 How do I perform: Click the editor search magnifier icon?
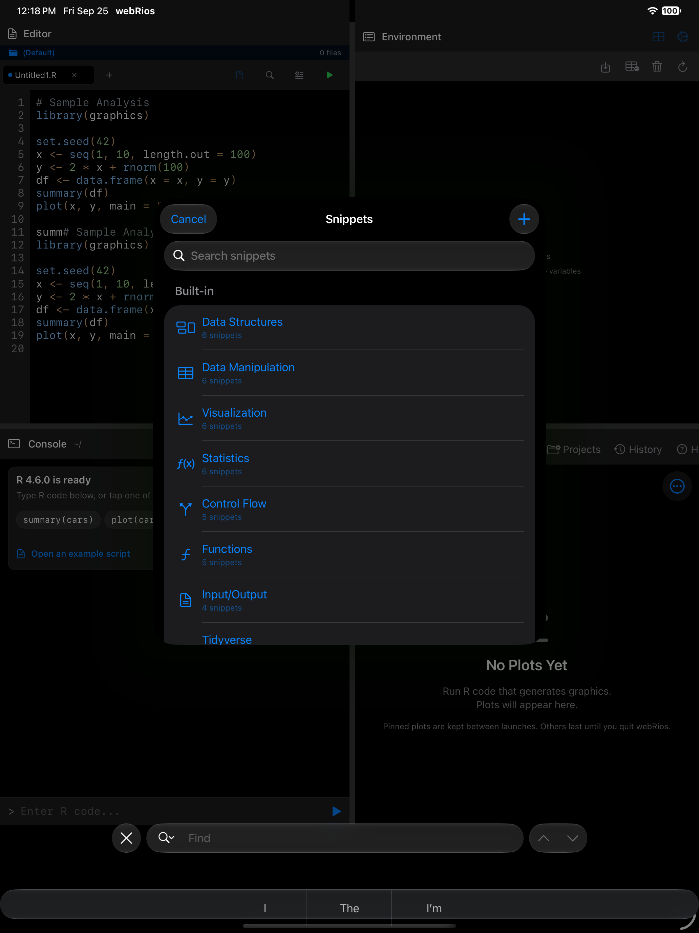pyautogui.click(x=270, y=75)
